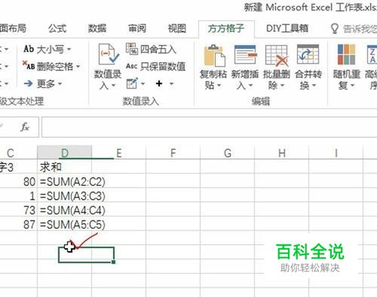Click the lightbulb tell-me icon
The width and height of the screenshot is (377, 297).
pos(334,29)
